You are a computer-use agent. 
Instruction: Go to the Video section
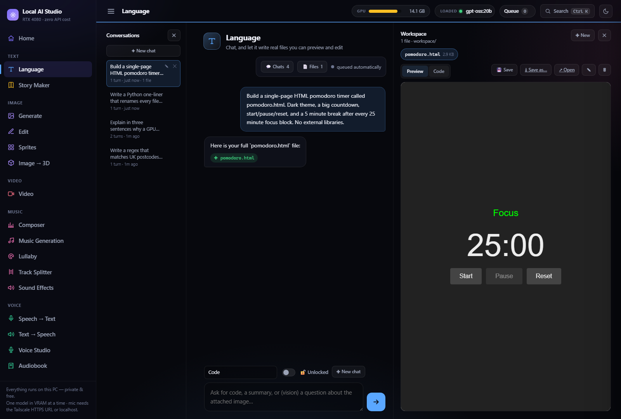(48, 194)
